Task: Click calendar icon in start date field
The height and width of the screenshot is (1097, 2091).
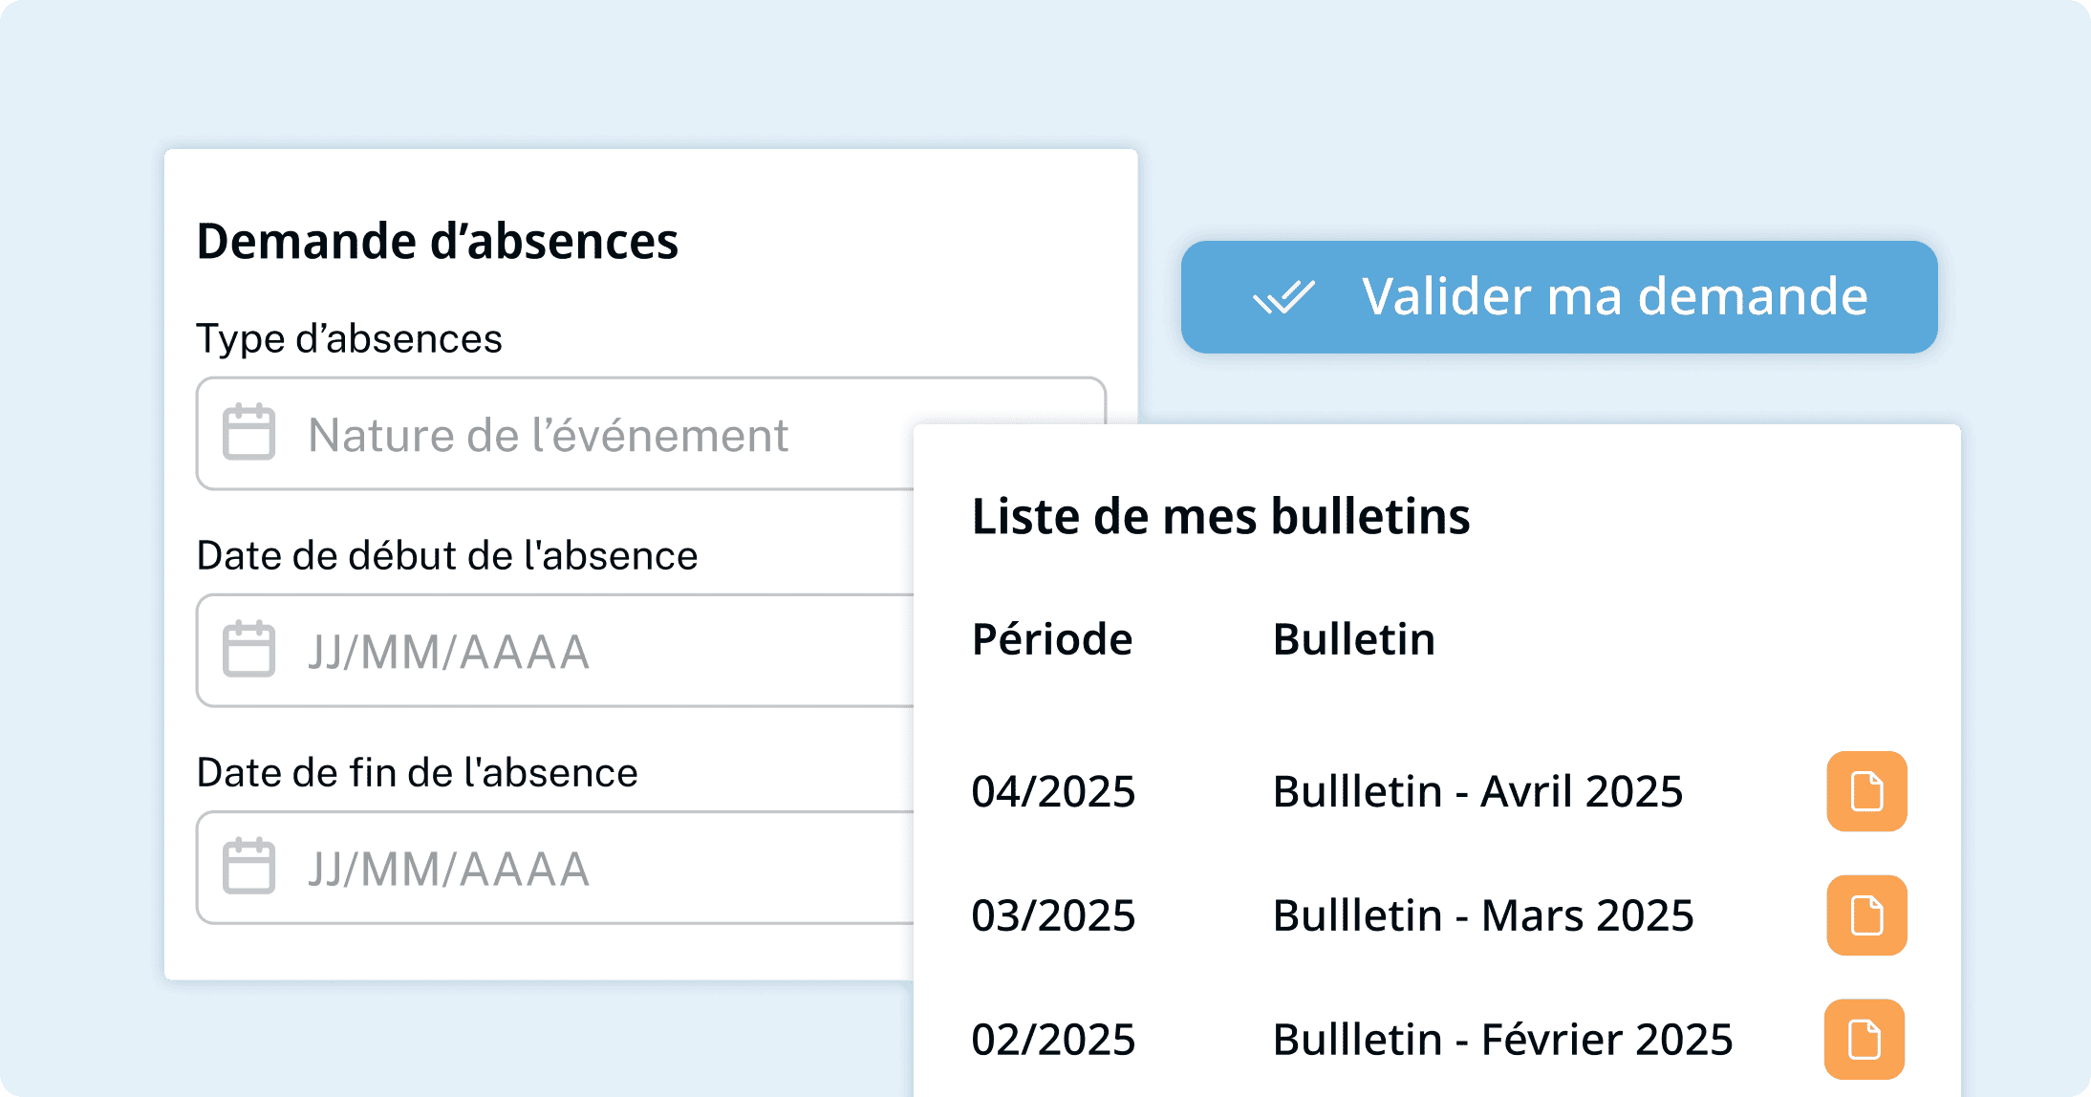Action: 248,650
